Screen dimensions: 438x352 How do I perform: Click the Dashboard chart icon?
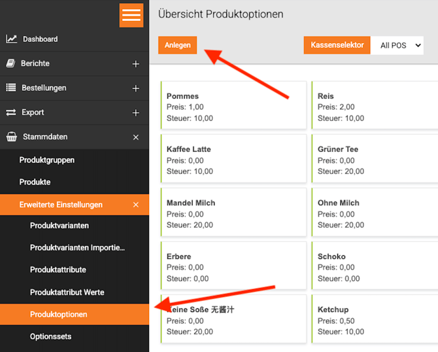tap(12, 39)
